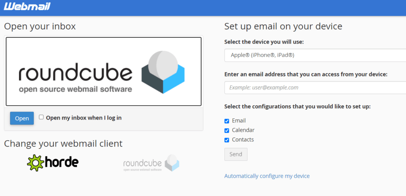Toggle the Contacts configuration checkbox
This screenshot has width=406, height=196.
[227, 140]
